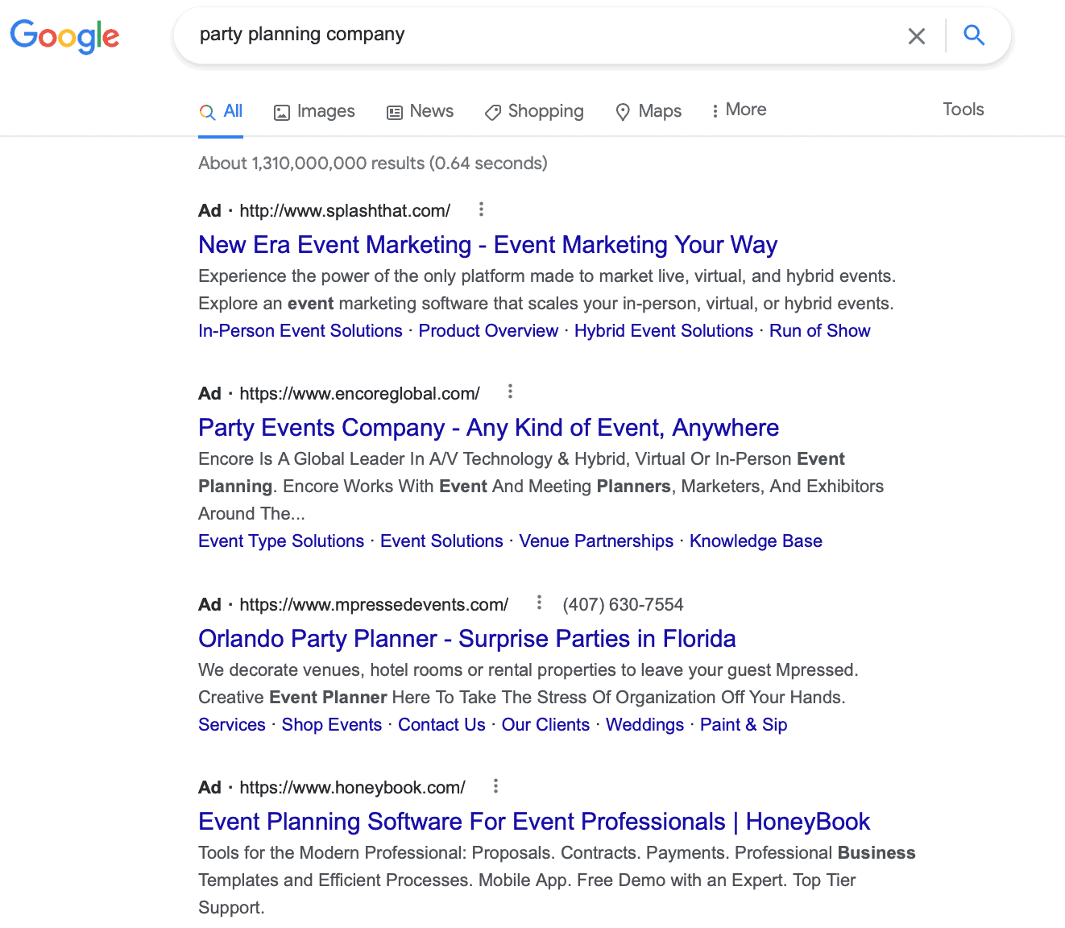This screenshot has width=1065, height=928.
Task: Open options dots next to splashthat.com ad
Action: (481, 209)
